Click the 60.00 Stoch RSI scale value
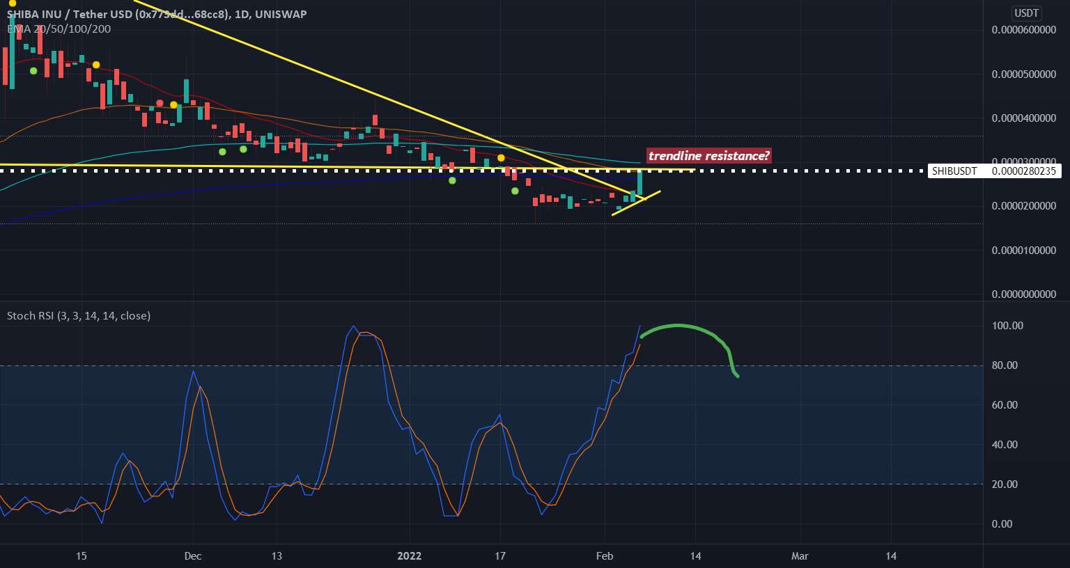Image resolution: width=1070 pixels, height=568 pixels. click(1005, 405)
